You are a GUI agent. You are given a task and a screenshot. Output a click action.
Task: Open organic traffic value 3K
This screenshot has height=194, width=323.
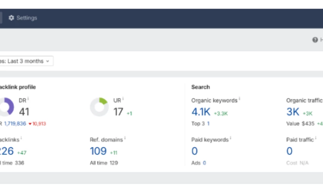[293, 112]
